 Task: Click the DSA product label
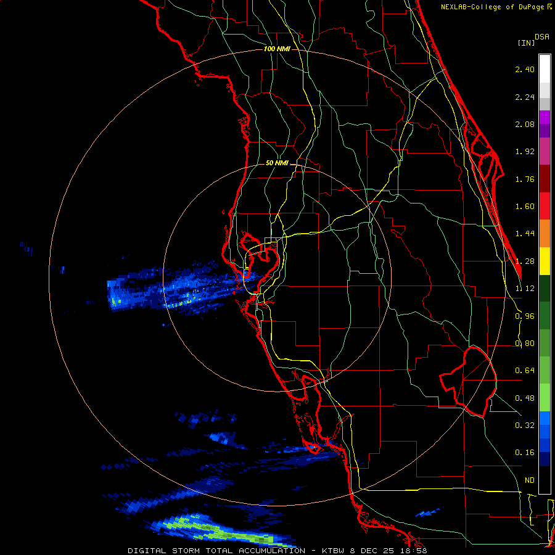click(x=542, y=36)
